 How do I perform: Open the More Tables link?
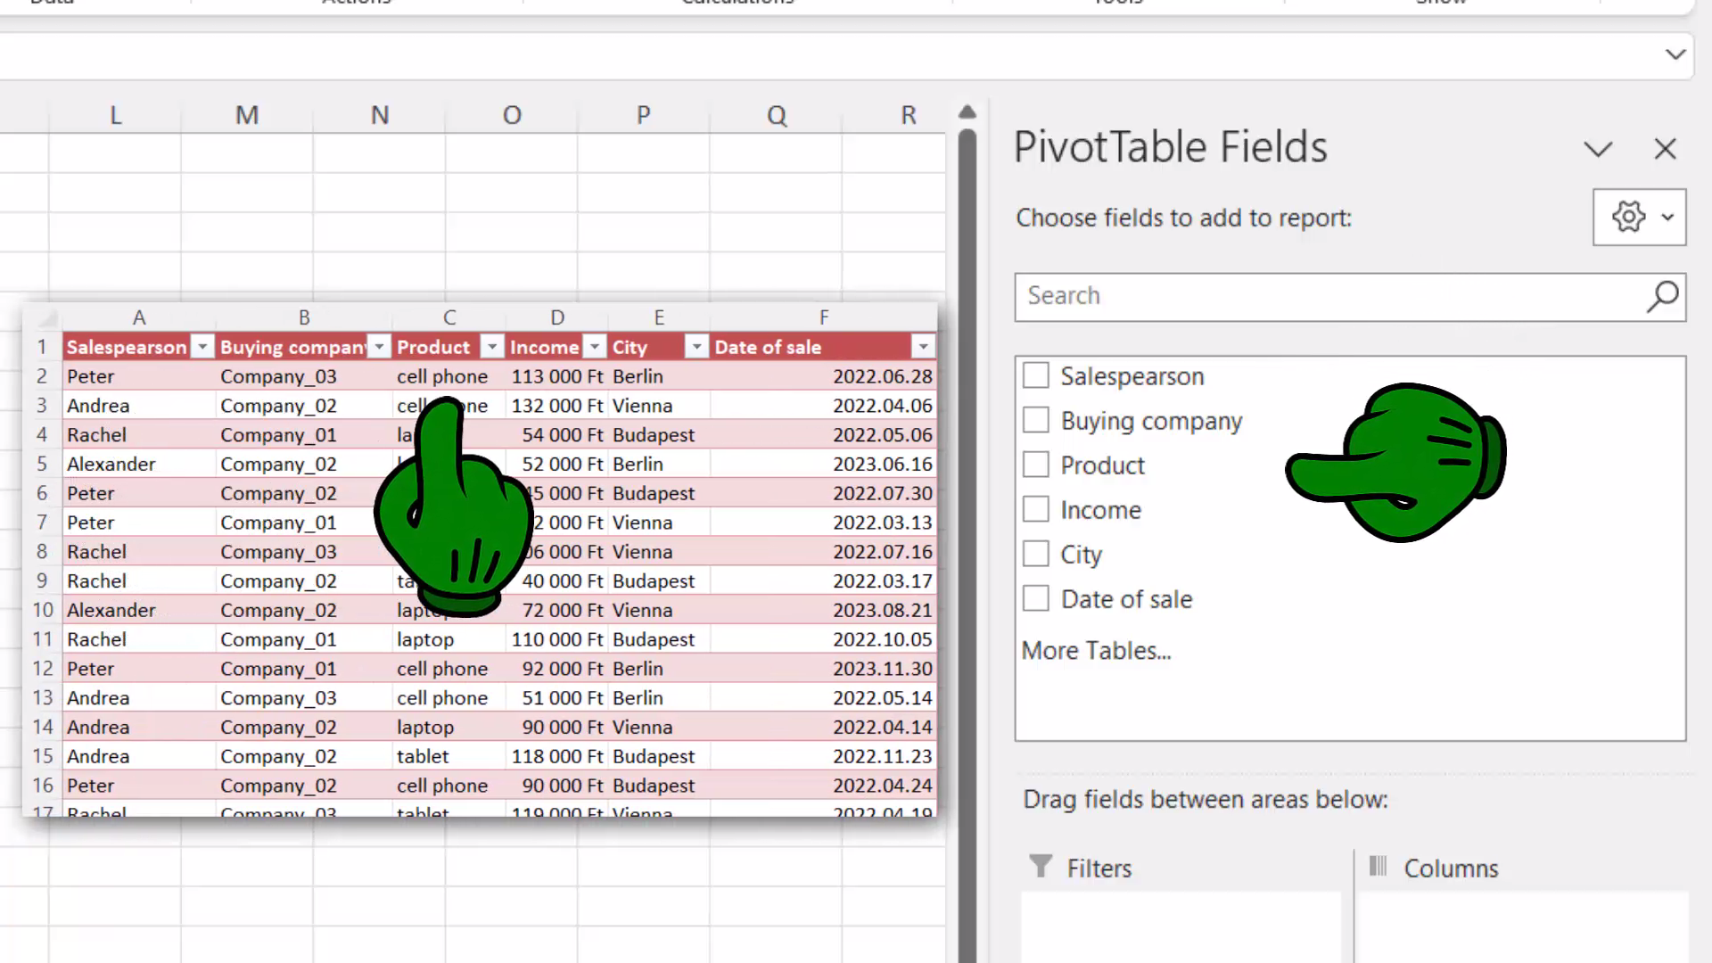coord(1096,650)
